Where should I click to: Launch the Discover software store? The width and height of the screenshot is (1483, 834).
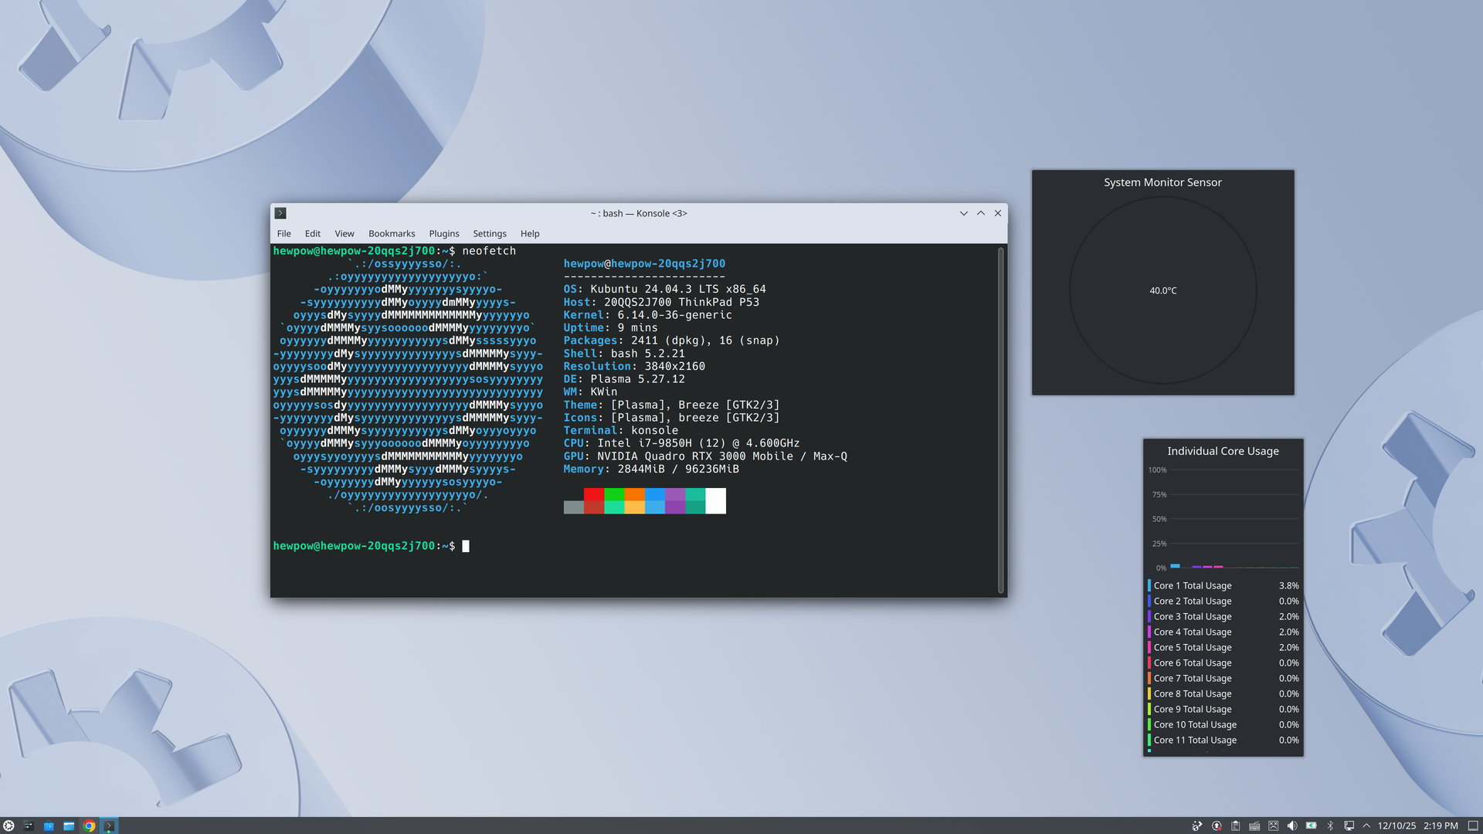coord(49,826)
